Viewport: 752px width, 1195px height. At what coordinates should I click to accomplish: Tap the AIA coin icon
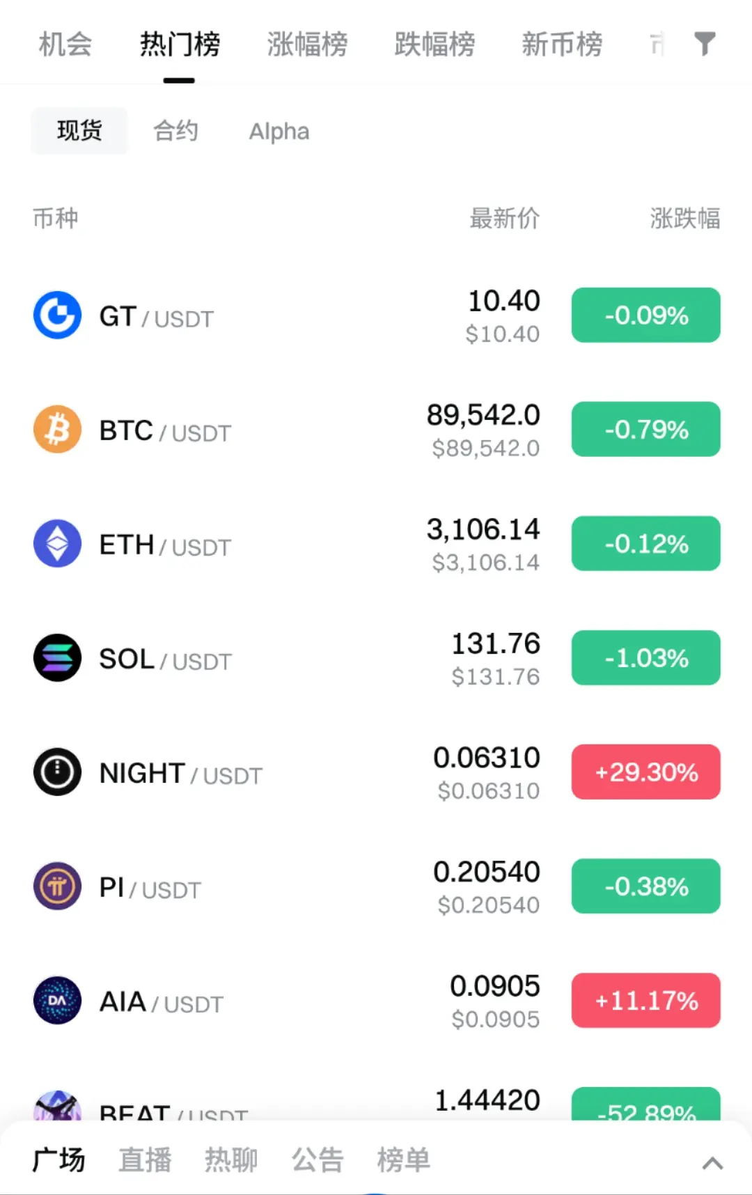[x=57, y=1001]
